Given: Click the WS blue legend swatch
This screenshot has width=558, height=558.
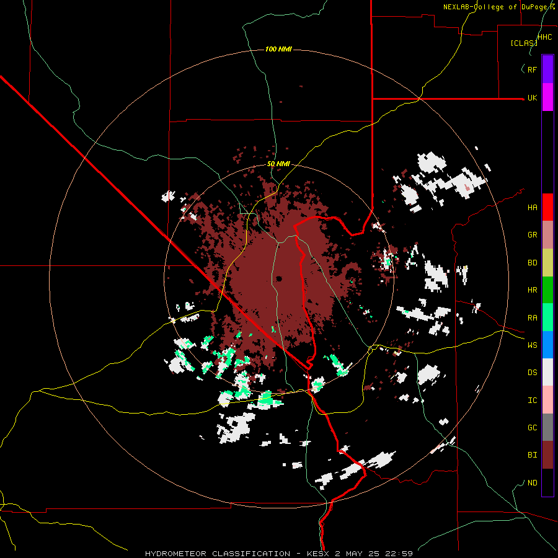Looking at the screenshot, I should pyautogui.click(x=547, y=345).
